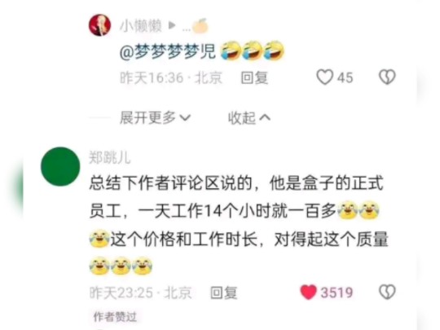Click the triangle arrow after 小懒懒
Image resolution: width=440 pixels, height=330 pixels.
[171, 26]
